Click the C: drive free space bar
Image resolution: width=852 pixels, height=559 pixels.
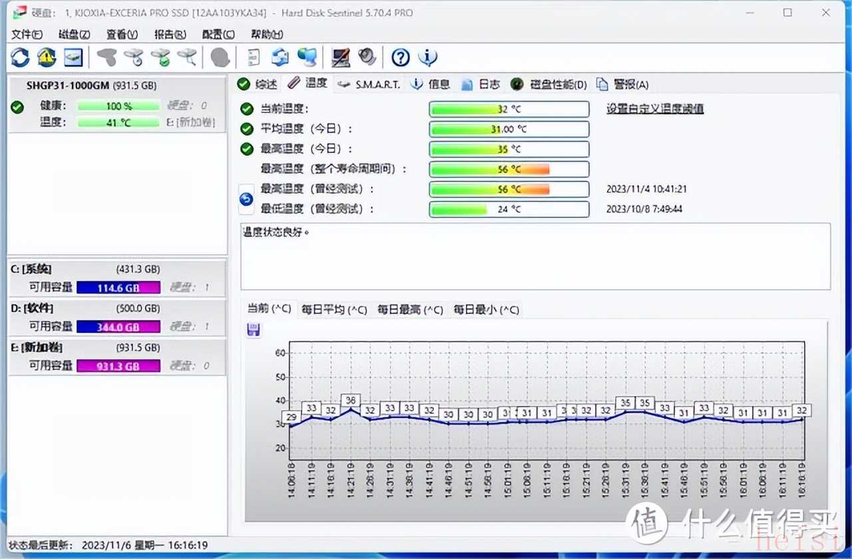(118, 287)
